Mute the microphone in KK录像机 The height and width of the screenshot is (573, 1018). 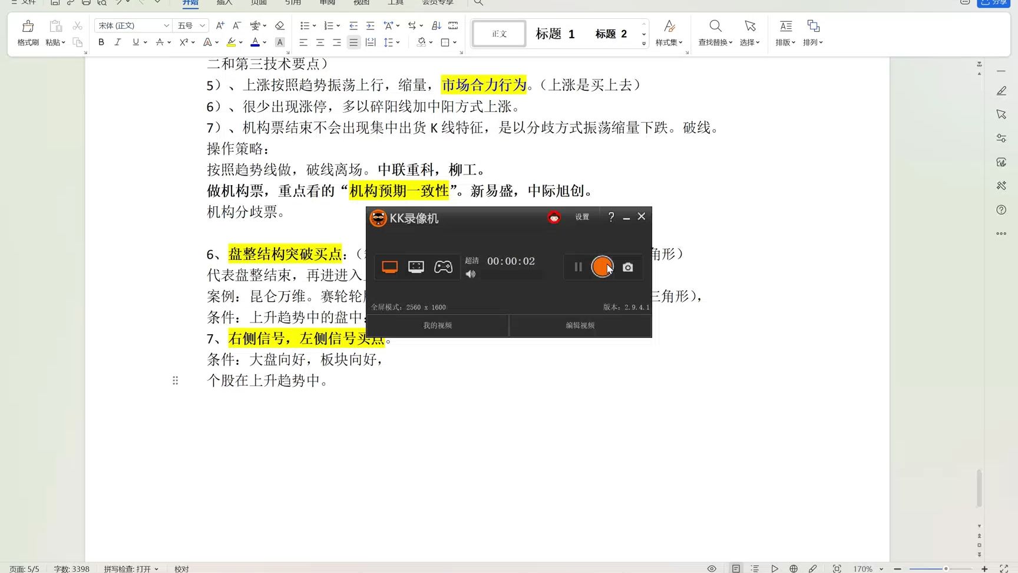(470, 274)
